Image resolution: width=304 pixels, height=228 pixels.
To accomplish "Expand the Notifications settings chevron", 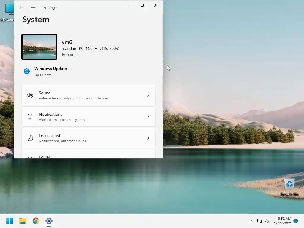I will pos(148,116).
